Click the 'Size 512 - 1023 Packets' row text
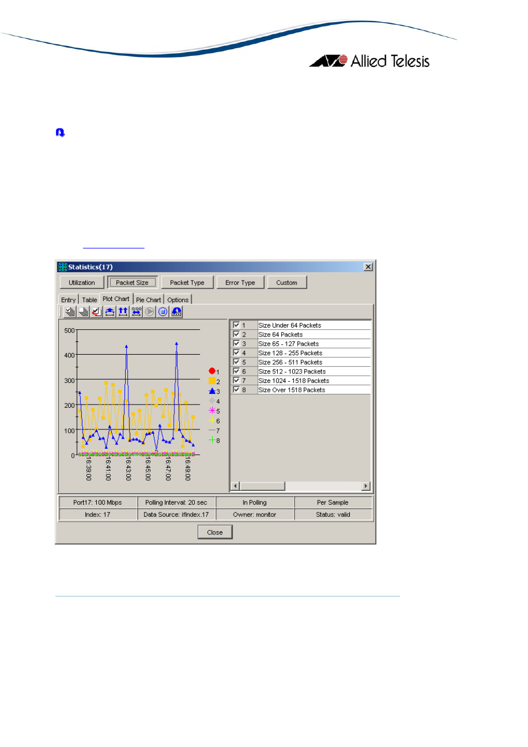This screenshot has width=528, height=747. click(x=292, y=371)
